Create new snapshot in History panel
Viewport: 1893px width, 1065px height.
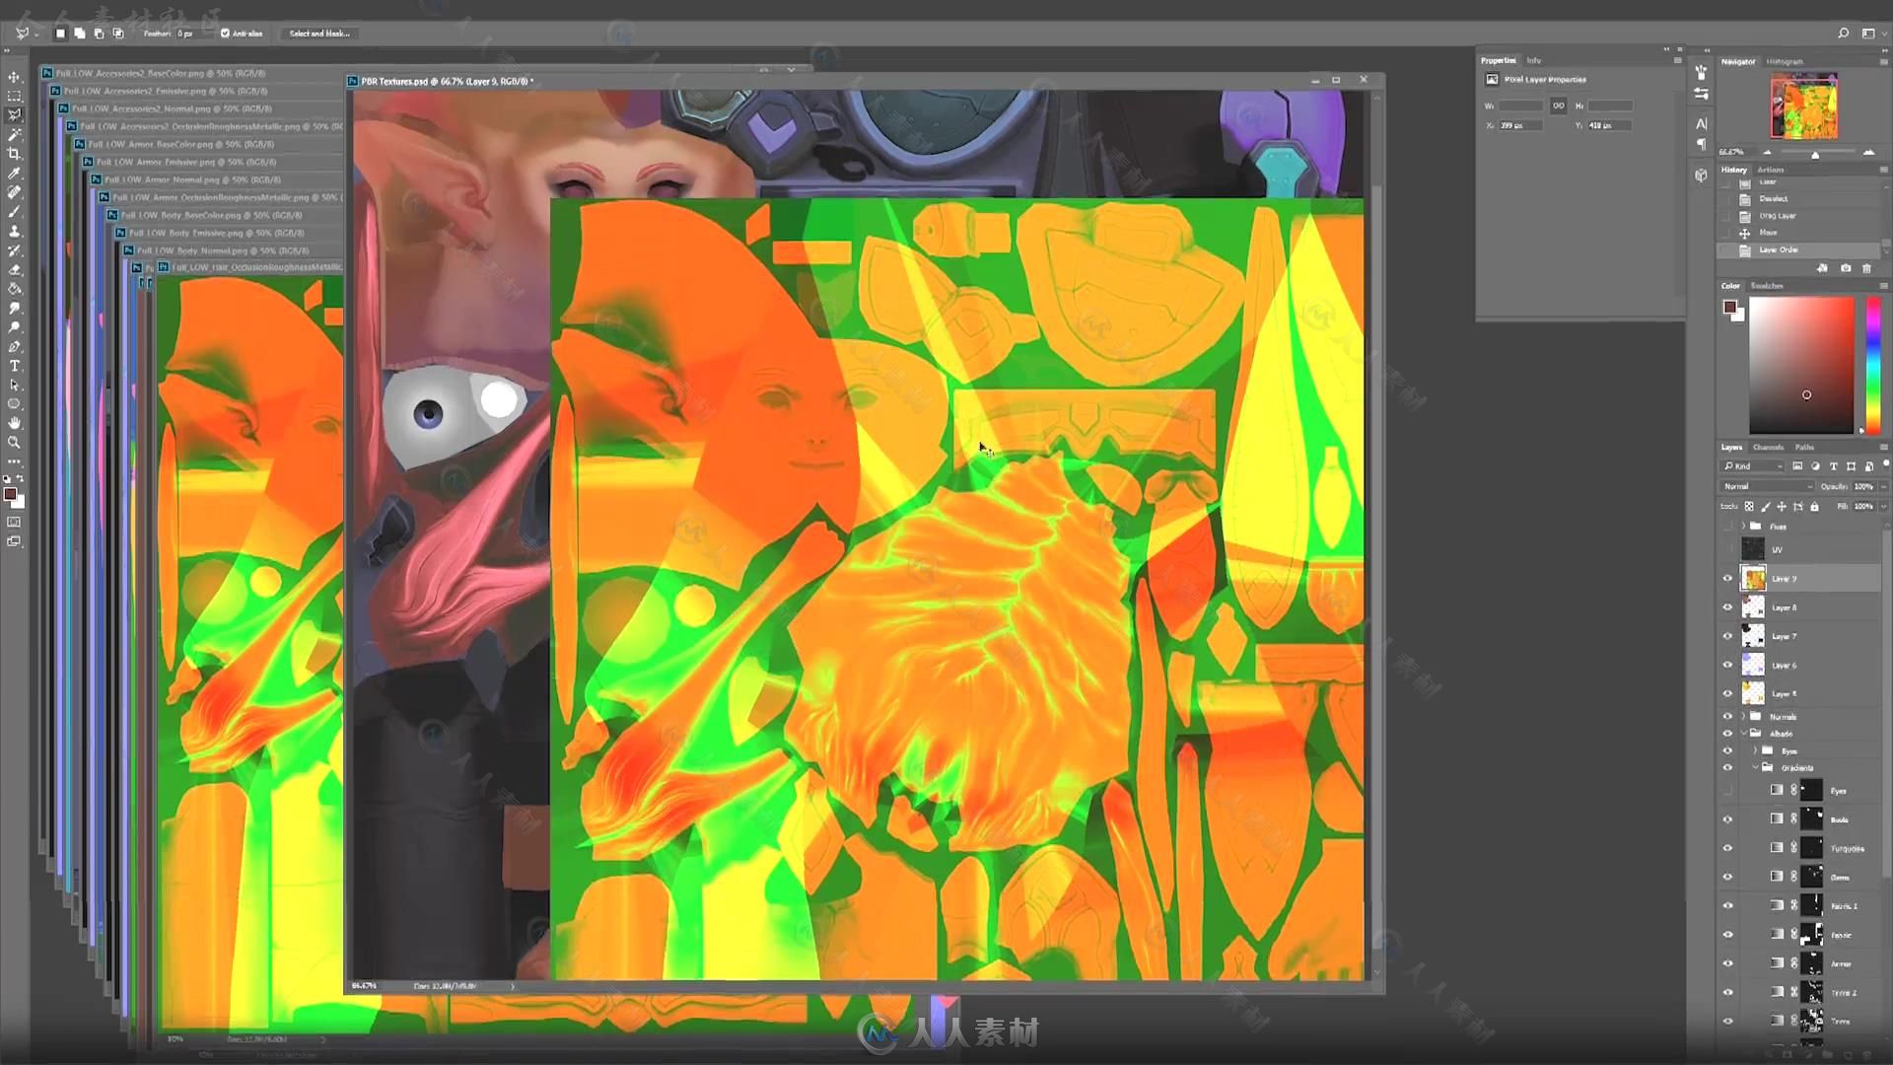(1846, 268)
